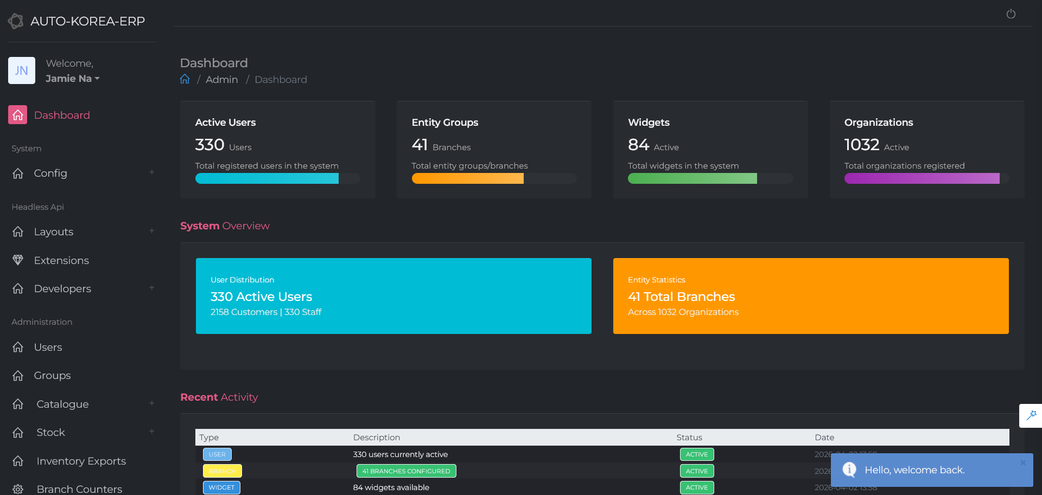Click the JN user avatar
The width and height of the screenshot is (1042, 495).
[22, 70]
